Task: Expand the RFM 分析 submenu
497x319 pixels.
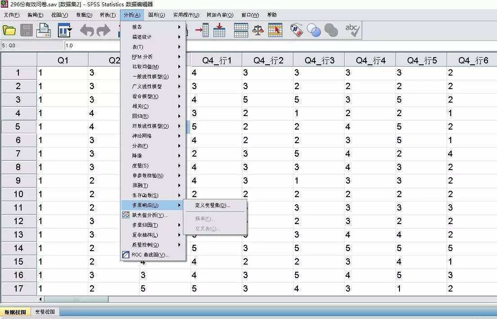Action: point(153,57)
